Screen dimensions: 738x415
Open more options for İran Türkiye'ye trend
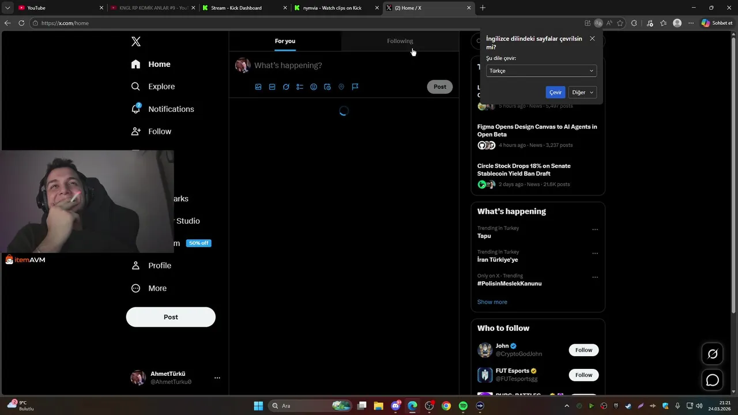click(x=595, y=254)
